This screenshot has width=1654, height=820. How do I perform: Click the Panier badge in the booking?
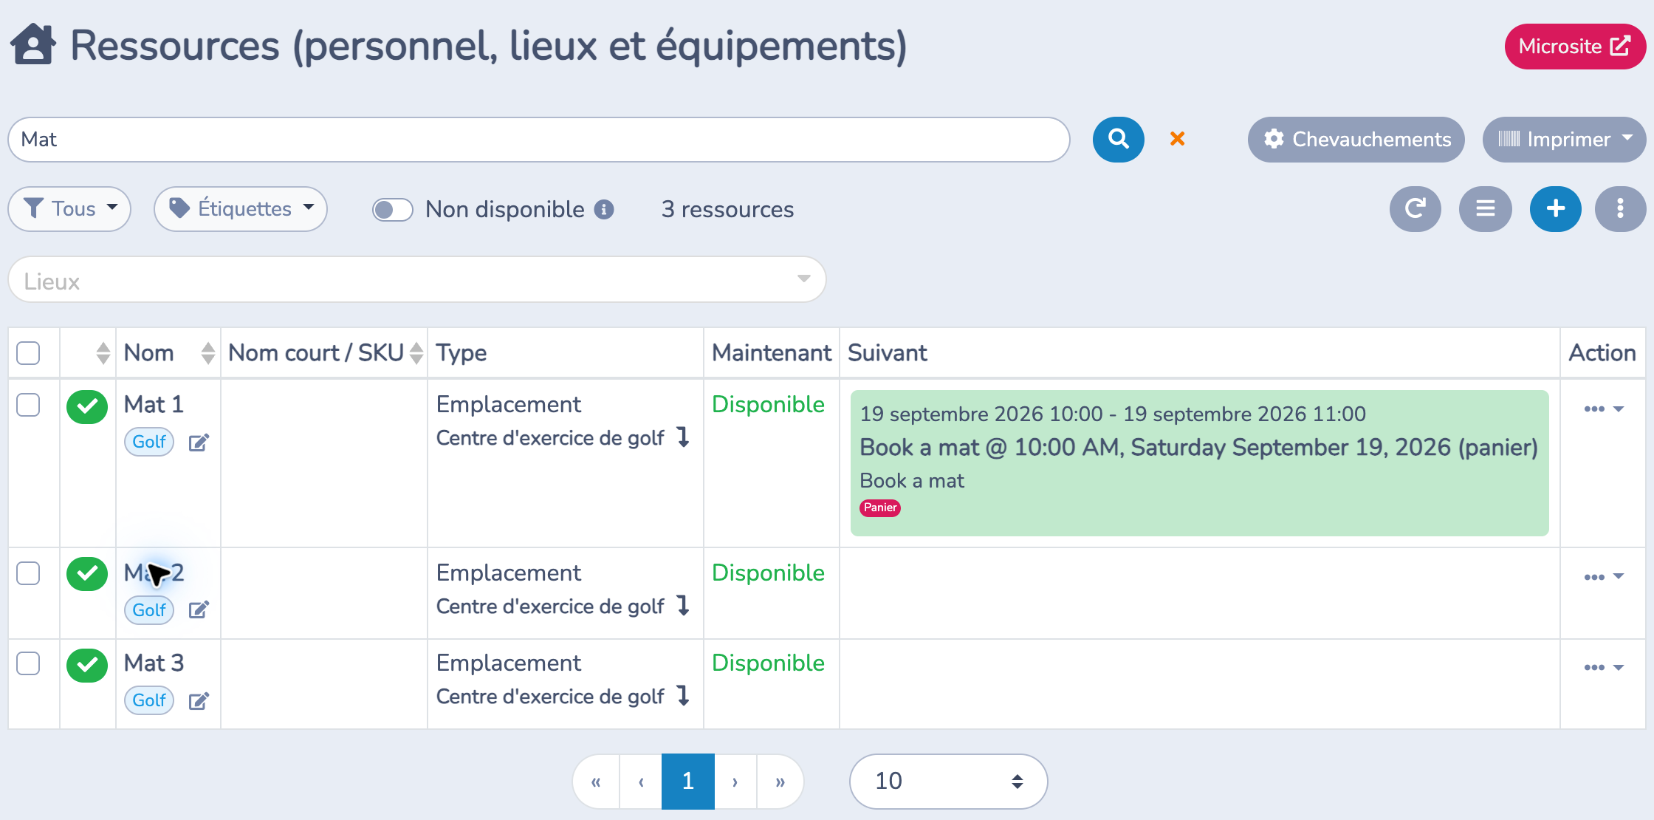[880, 508]
